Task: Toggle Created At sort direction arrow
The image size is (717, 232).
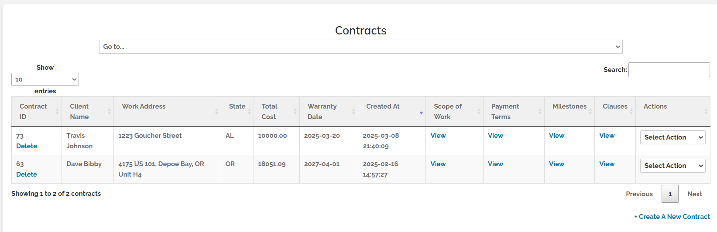Action: pos(421,113)
